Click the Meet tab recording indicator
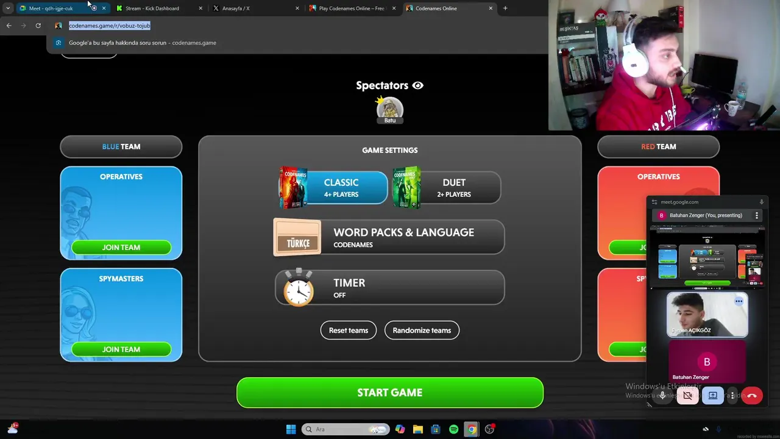 (x=94, y=9)
